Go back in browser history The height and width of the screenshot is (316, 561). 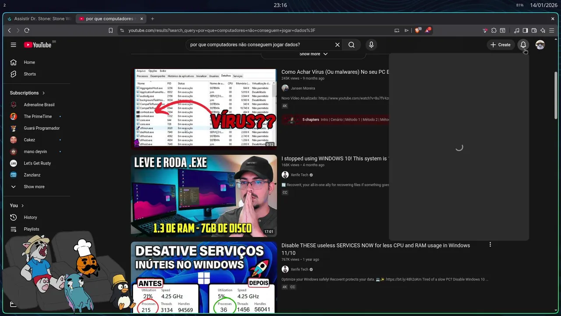(10, 30)
